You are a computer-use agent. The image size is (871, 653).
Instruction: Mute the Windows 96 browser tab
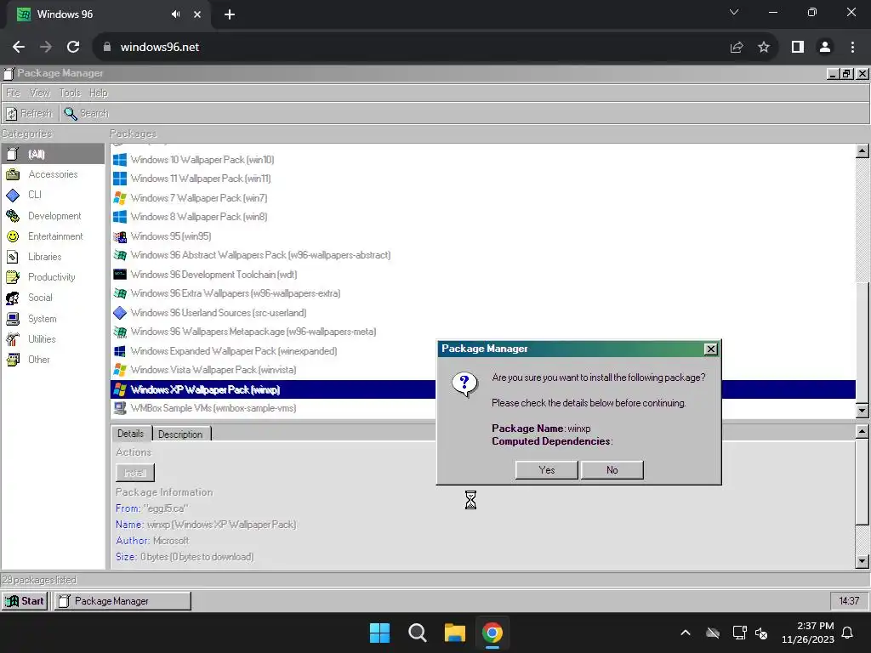point(175,14)
